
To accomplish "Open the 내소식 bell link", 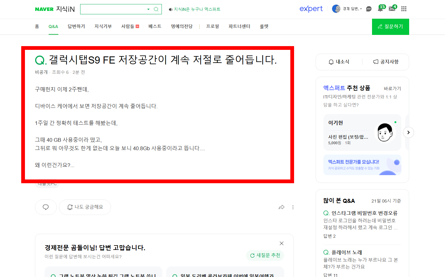I will (x=339, y=62).
